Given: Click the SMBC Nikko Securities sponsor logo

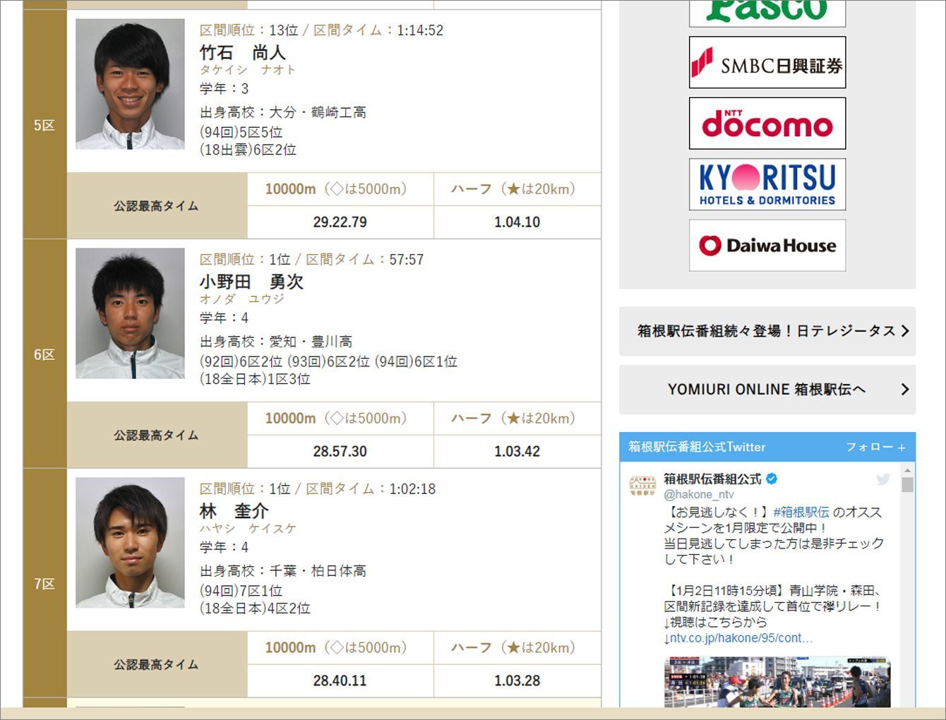Looking at the screenshot, I should tap(767, 63).
